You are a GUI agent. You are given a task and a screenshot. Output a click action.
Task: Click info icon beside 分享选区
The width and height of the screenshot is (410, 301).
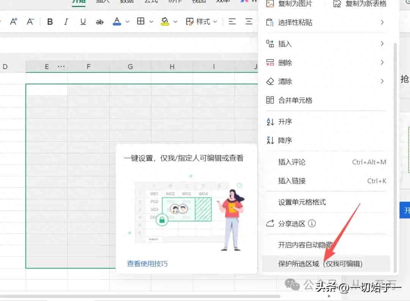click(x=312, y=223)
